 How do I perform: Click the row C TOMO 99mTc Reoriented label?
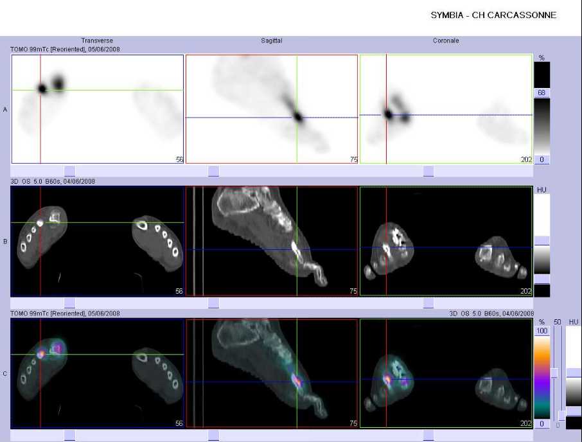[x=65, y=314]
